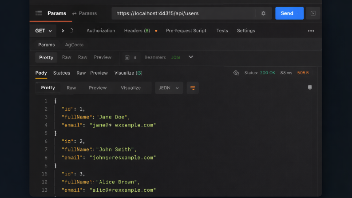
Task: Click the arrow icon before the grey Params label
Action: 74,13
